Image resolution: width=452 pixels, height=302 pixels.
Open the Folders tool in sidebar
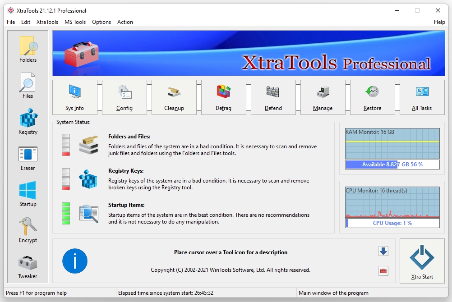[28, 49]
